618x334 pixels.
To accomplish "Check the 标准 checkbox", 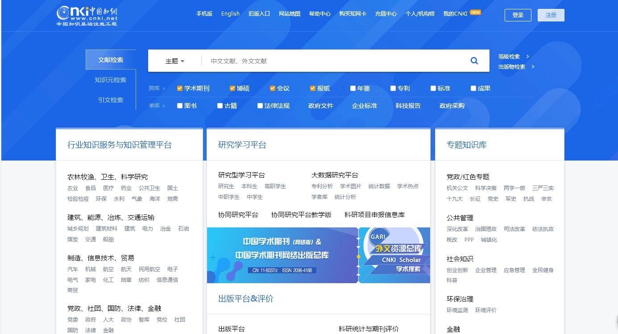I will [x=433, y=88].
